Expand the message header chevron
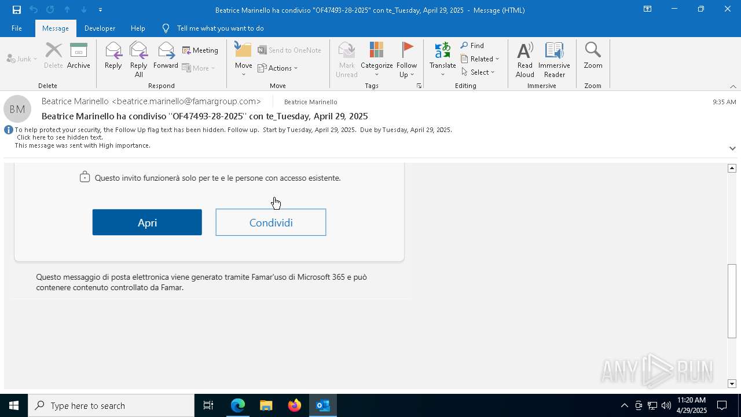The height and width of the screenshot is (417, 741). 732,148
